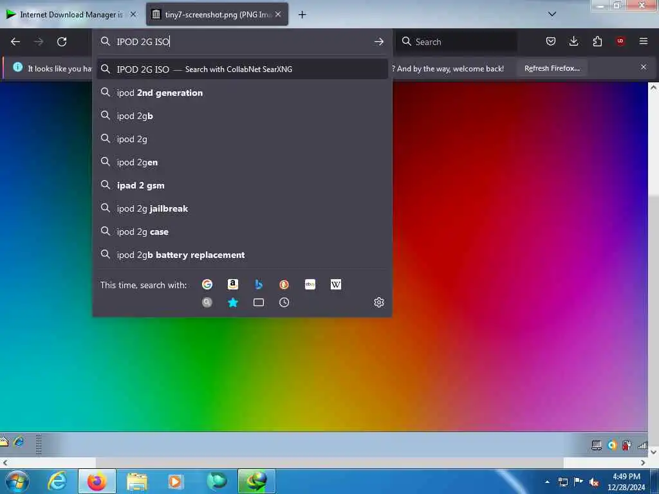
Task: Click the Action Center flag tray icon
Action: [579, 482]
